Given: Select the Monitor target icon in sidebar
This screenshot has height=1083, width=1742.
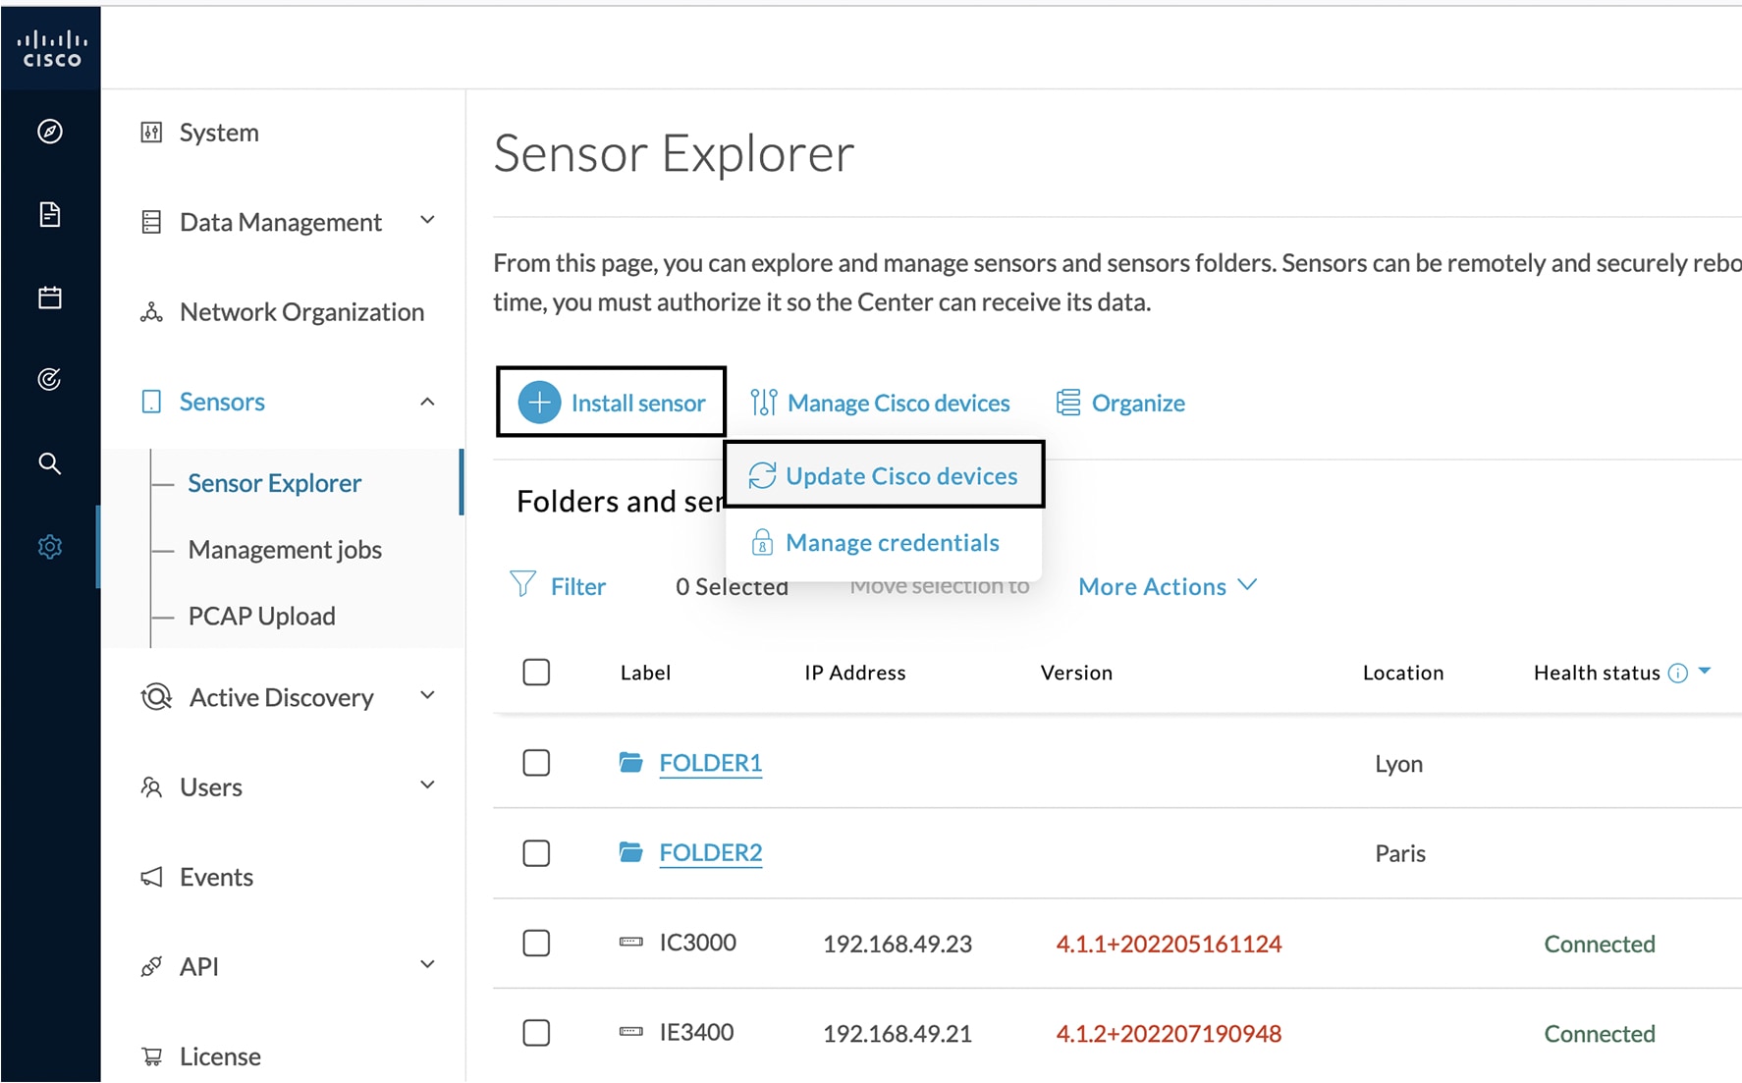Looking at the screenshot, I should (x=50, y=380).
